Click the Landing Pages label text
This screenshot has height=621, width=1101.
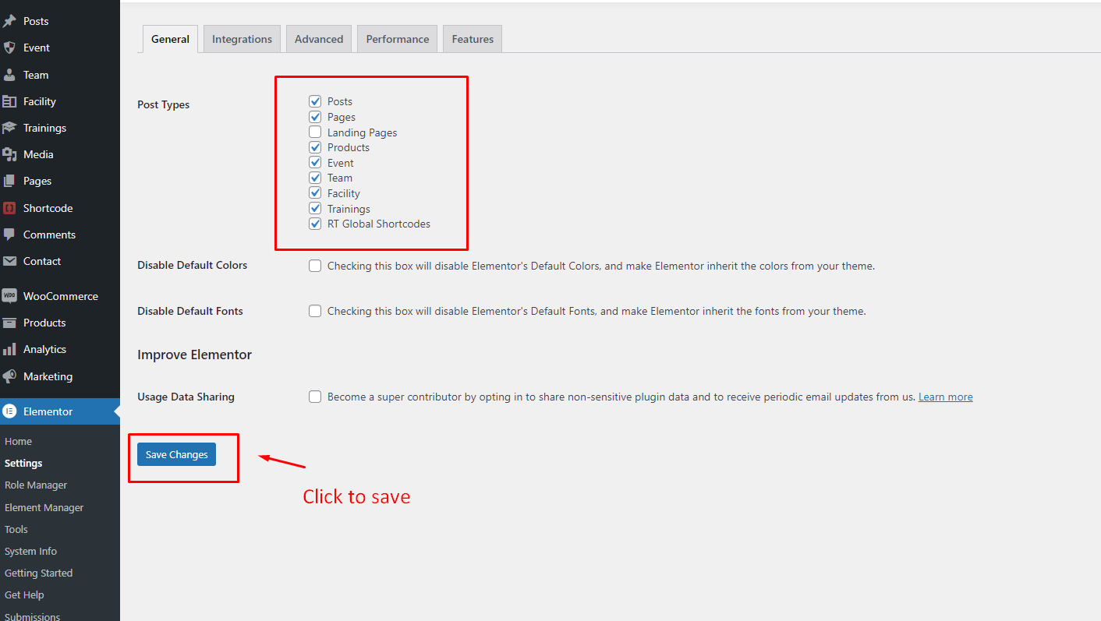[x=362, y=132]
